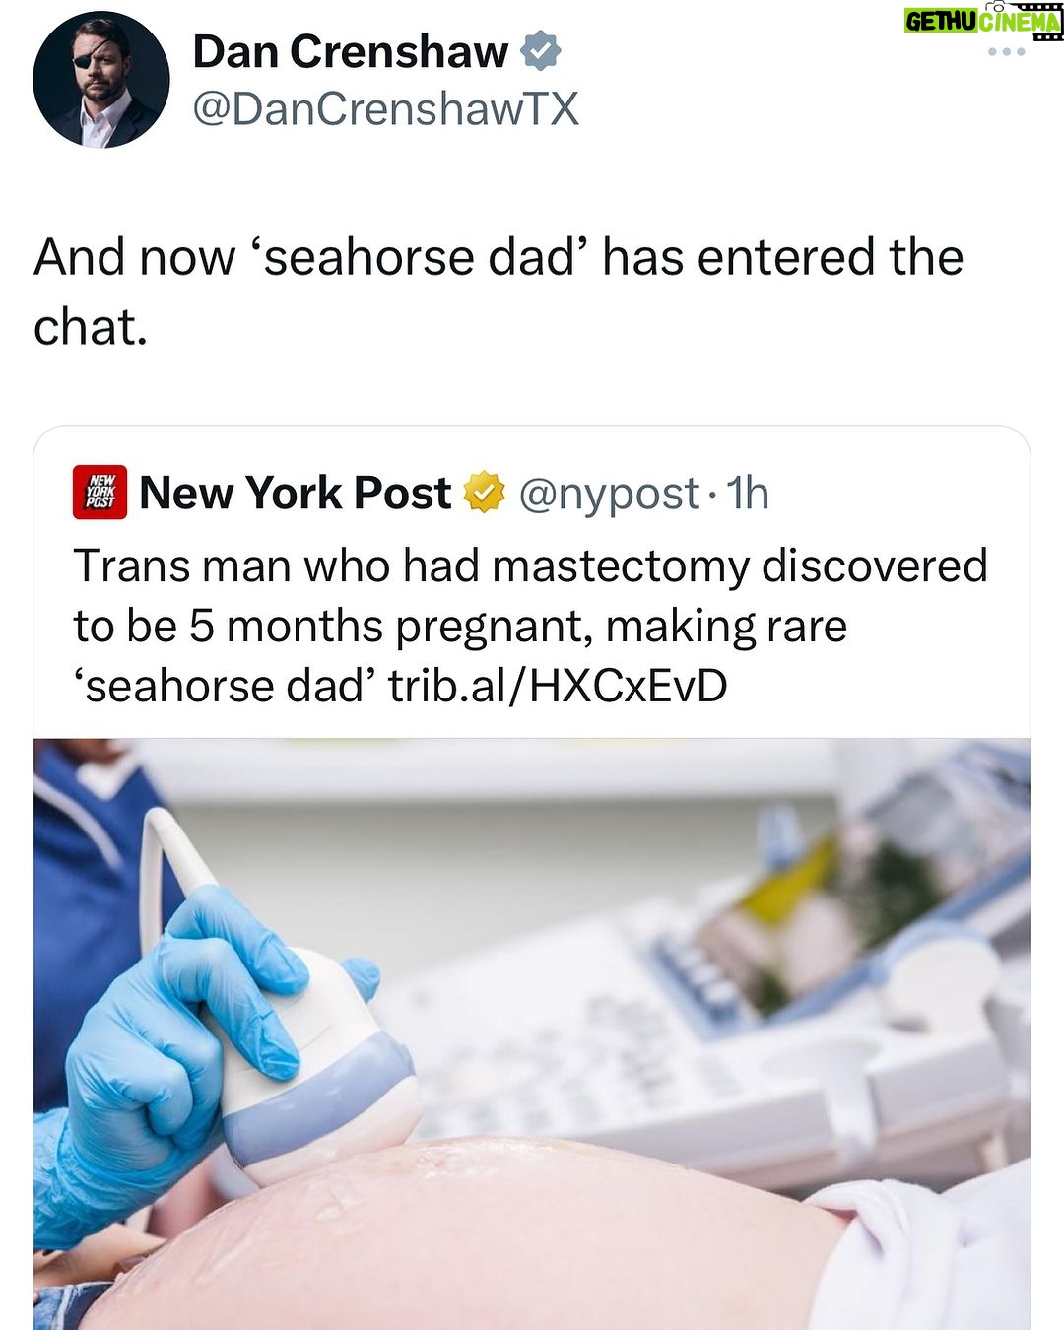Viewport: 1064px width, 1330px height.
Task: Click the New York Post logo avatar
Action: coord(100,492)
